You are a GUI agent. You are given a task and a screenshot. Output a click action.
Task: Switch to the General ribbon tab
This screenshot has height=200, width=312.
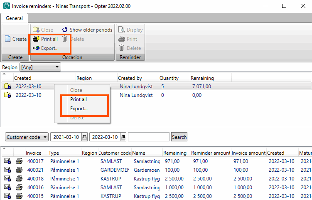tap(14, 18)
